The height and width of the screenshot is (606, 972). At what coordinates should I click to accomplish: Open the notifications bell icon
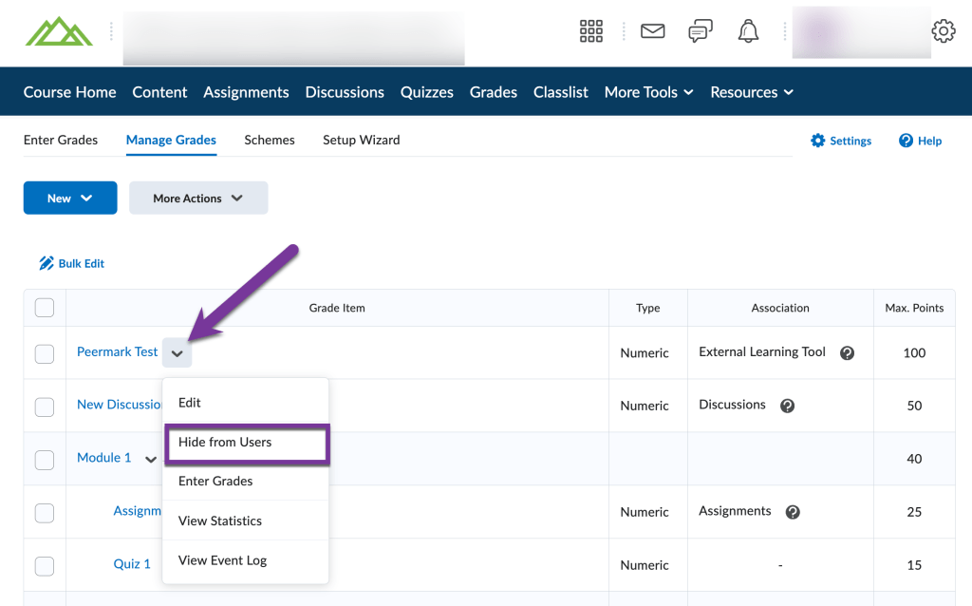coord(748,31)
